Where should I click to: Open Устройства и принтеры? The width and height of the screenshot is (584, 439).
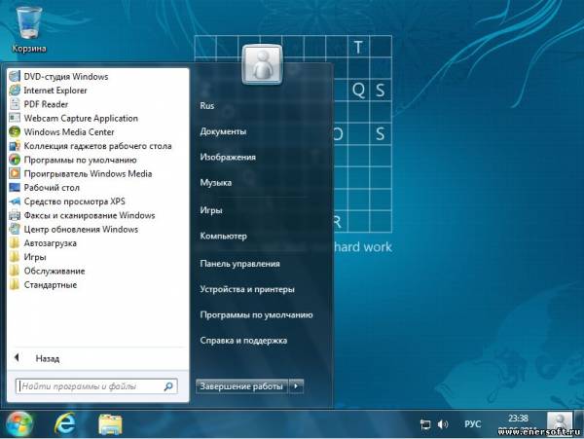pyautogui.click(x=247, y=289)
